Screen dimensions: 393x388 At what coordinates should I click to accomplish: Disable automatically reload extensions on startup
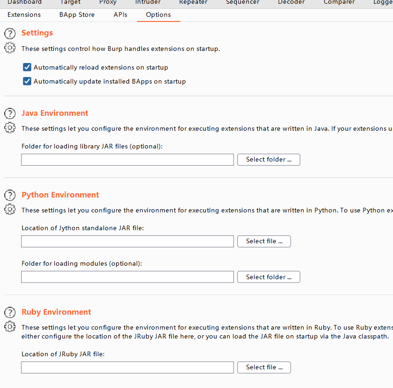point(27,67)
